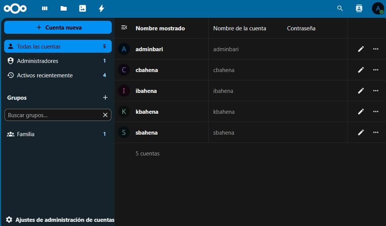The image size is (386, 226).
Task: Edit the kbahena account with pencil
Action: (x=361, y=111)
